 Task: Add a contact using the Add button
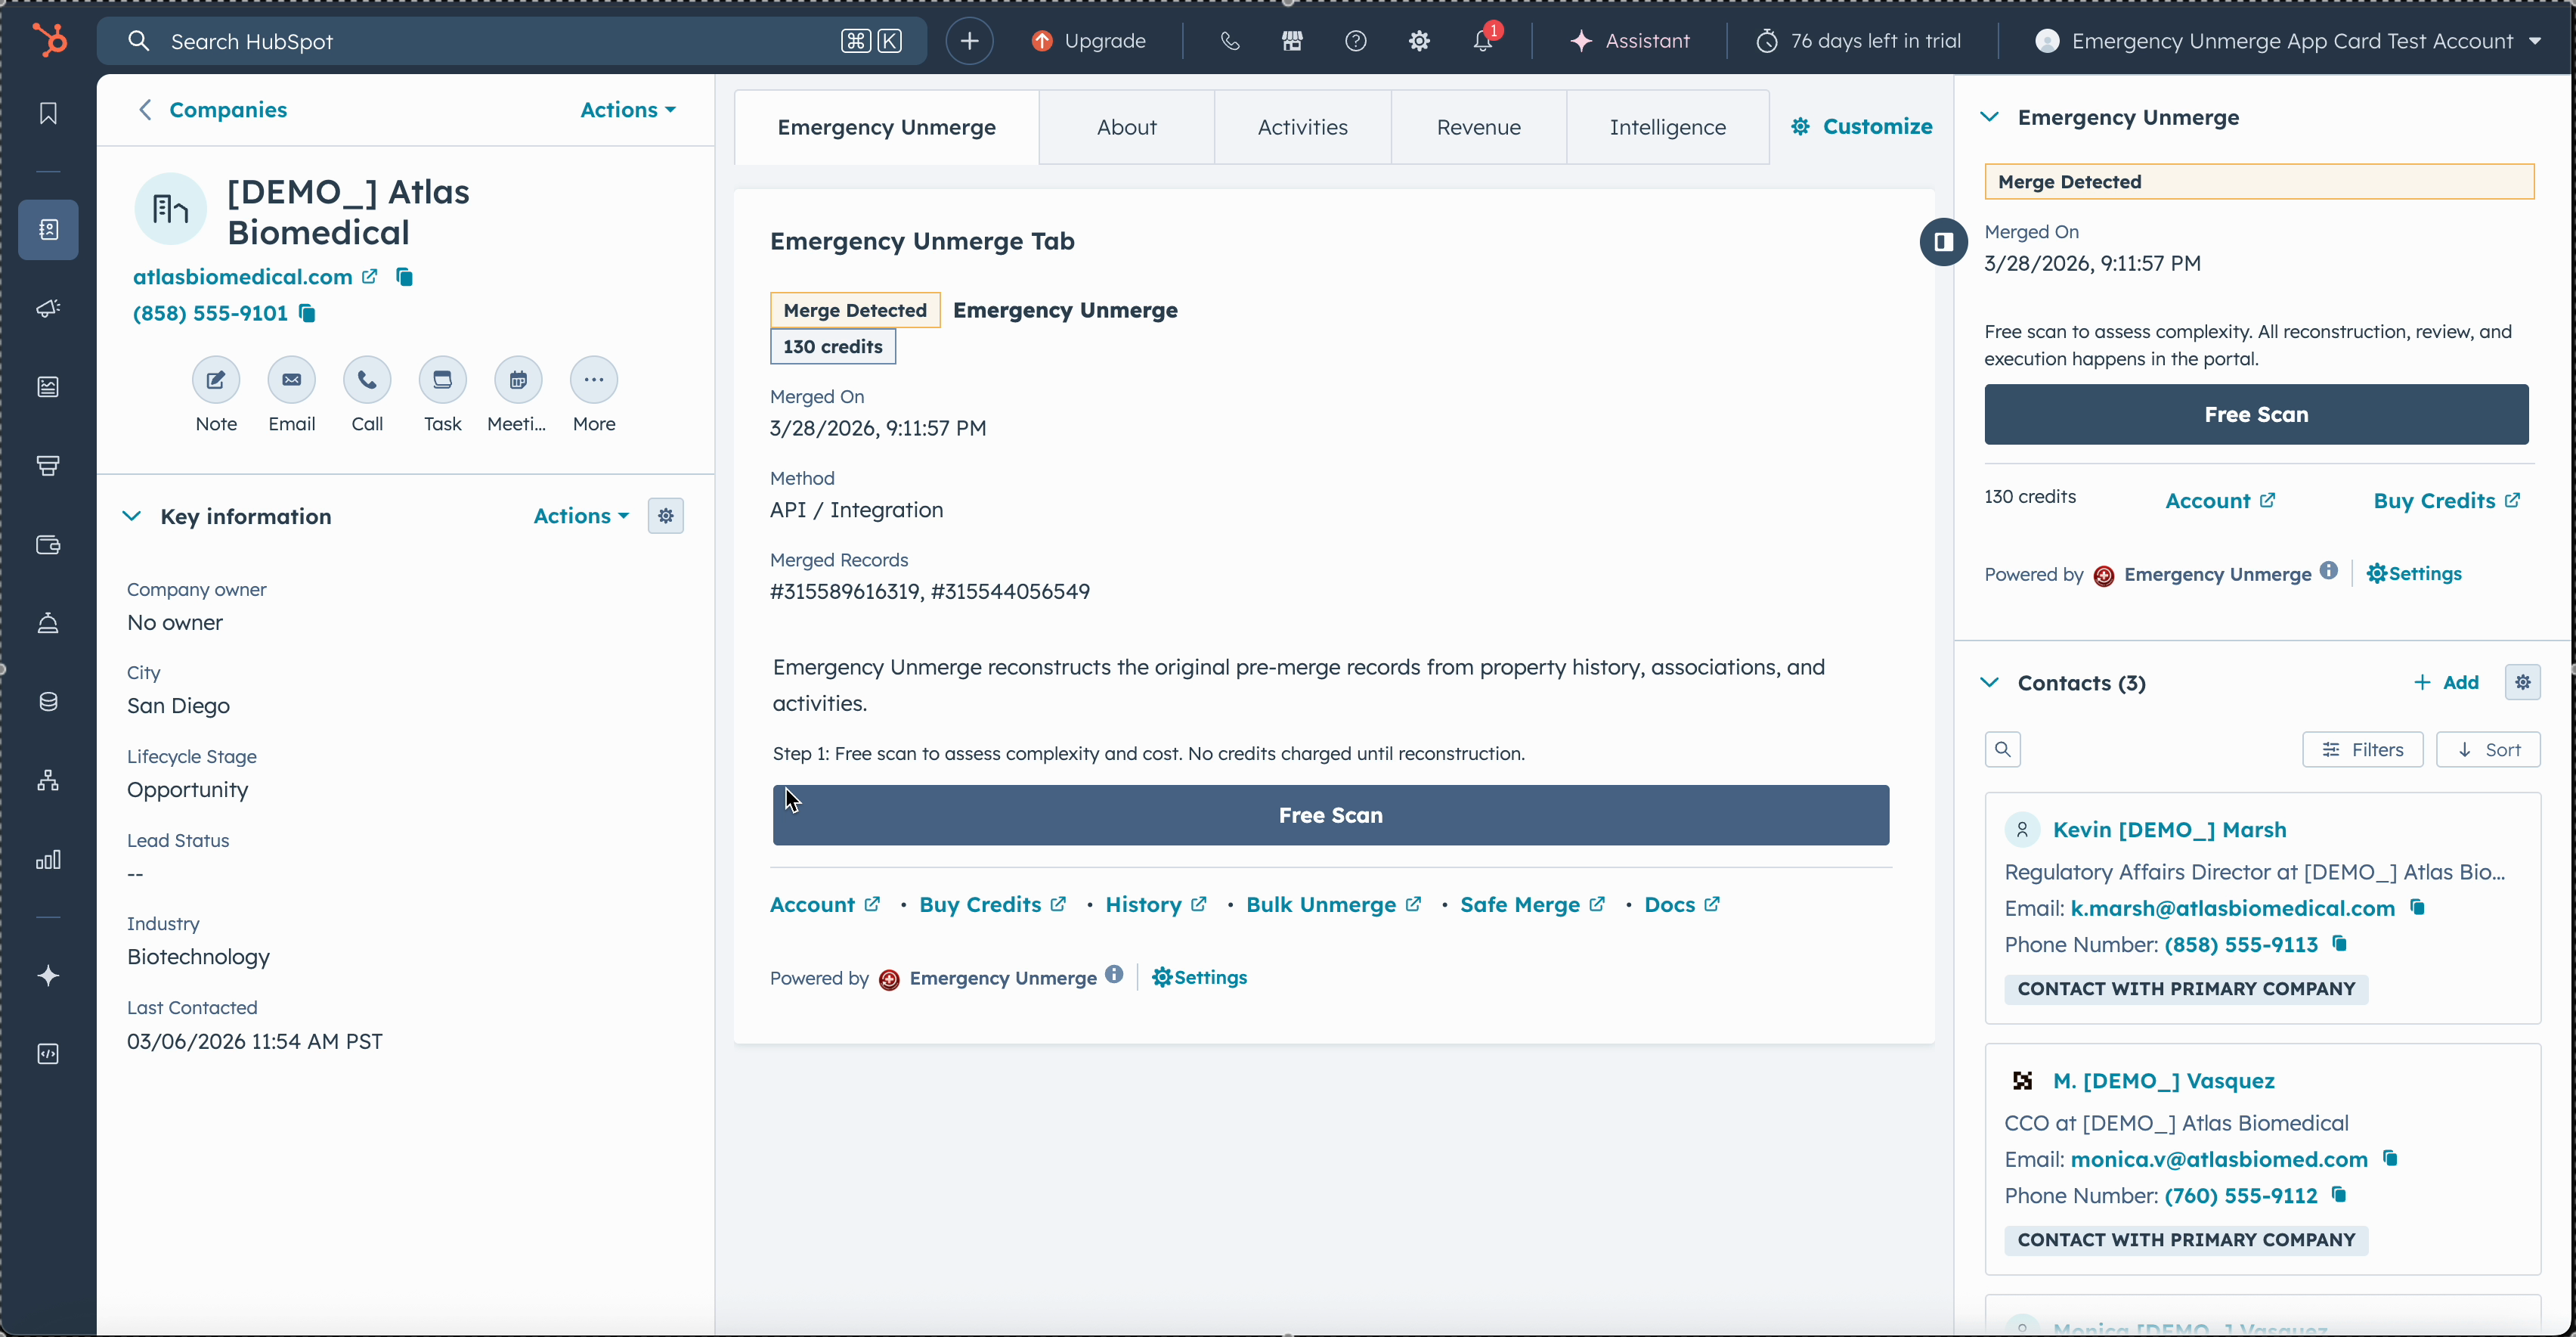tap(2446, 683)
